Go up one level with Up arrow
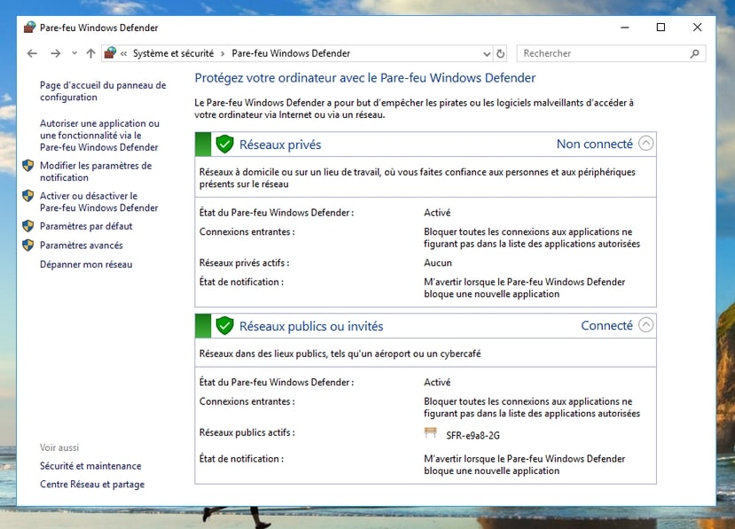The image size is (735, 529). tap(91, 53)
